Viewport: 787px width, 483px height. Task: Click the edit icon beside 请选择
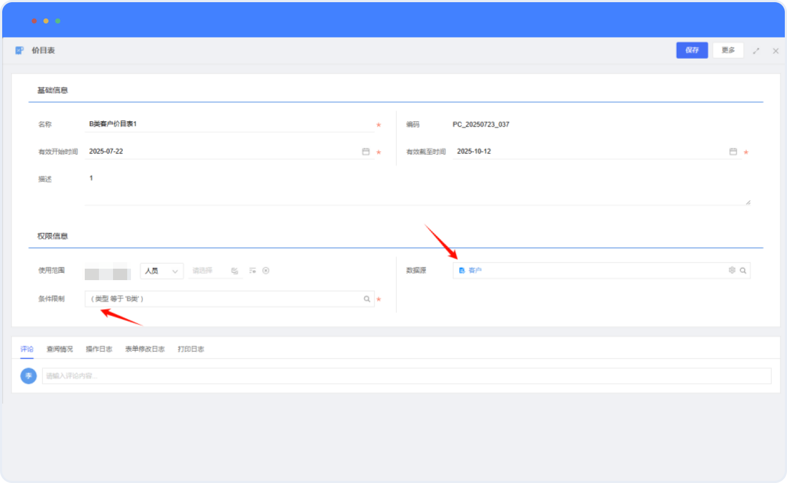click(234, 270)
